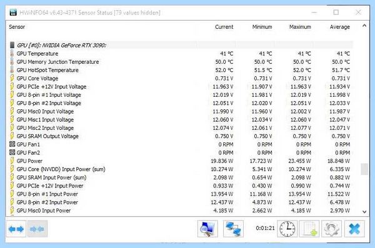Click the fan icon beside GPU Fan2

coord(12,152)
